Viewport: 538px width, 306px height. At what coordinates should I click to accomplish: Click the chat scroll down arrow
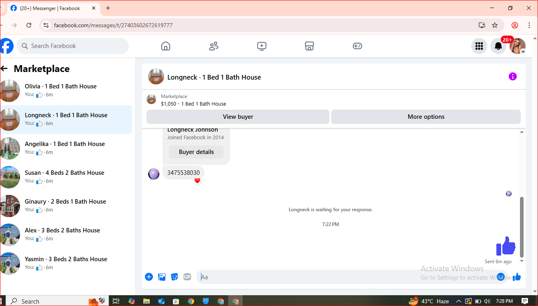tap(522, 261)
